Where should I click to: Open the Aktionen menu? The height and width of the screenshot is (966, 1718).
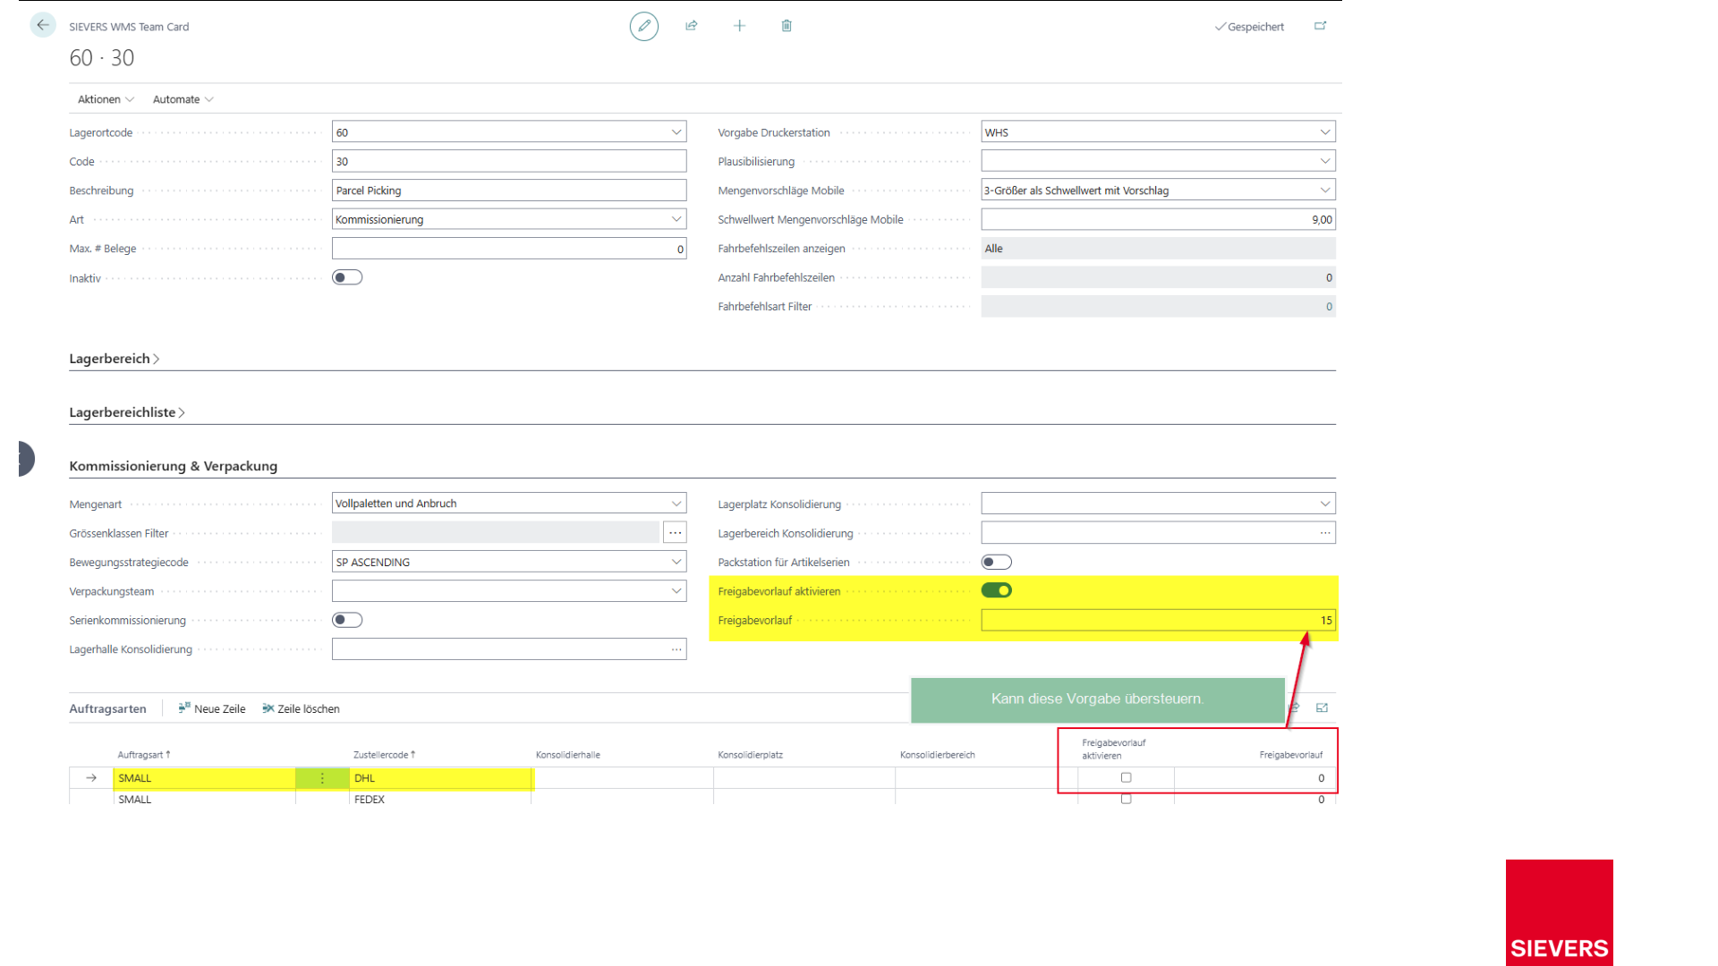point(106,99)
